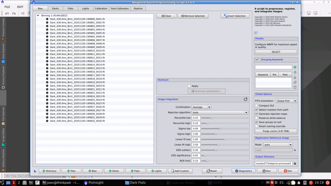This screenshot has width=331, height=186.
Task: Click the reset Image Integration arrow icon
Action: pyautogui.click(x=246, y=99)
